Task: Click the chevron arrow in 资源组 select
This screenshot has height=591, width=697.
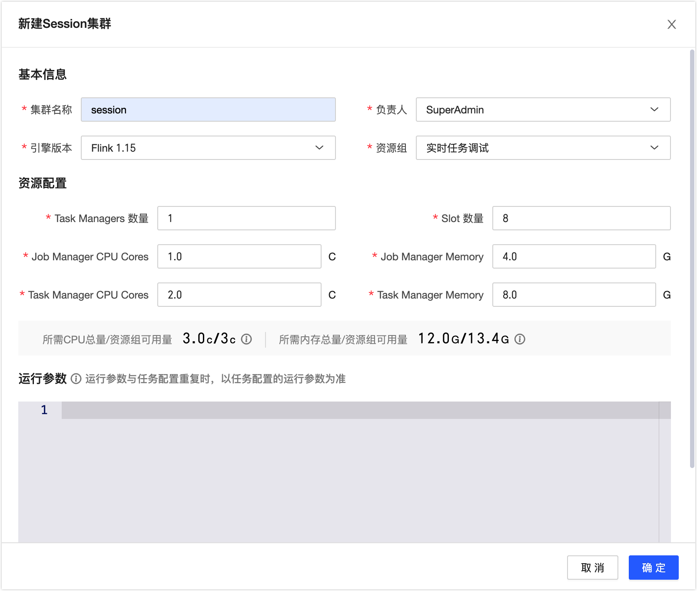Action: 654,148
